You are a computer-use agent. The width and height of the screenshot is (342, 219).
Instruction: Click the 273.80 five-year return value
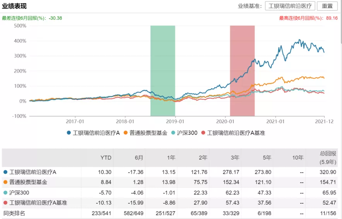[263, 172]
